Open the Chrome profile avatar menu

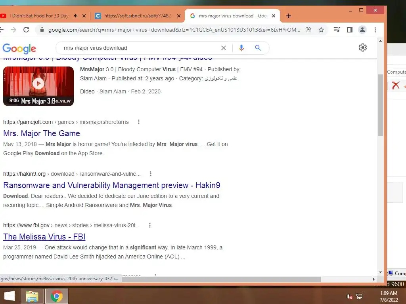[x=362, y=30]
